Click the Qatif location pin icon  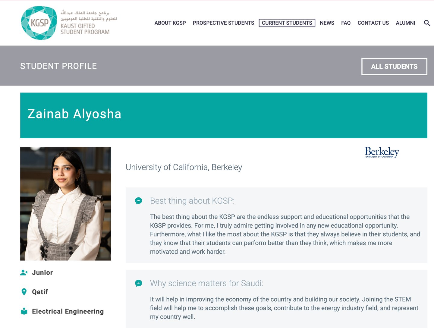click(x=24, y=292)
